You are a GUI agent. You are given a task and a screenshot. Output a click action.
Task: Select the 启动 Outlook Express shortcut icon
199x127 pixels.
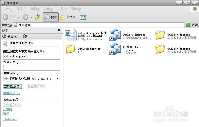point(115,49)
